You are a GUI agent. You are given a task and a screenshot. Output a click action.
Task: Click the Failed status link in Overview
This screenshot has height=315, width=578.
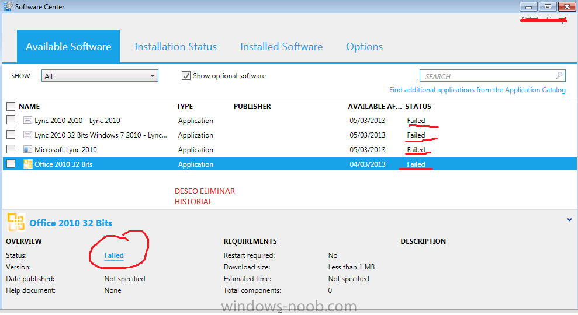point(114,256)
